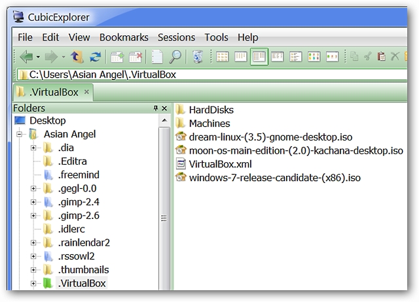Click the Paste clipboard icon
Screen dimensions: 419x302
coord(382,57)
